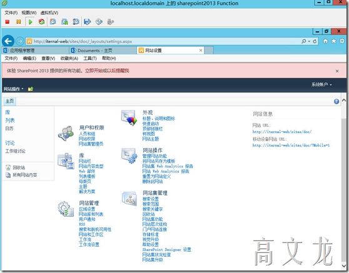The height and width of the screenshot is (273, 349).
Task: Open the address bar search dropdown arrow
Action: [x=309, y=41]
